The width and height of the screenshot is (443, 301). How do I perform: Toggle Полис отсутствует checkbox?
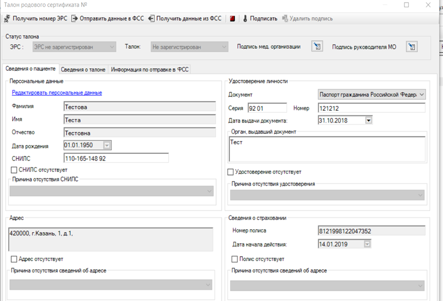pos(235,259)
